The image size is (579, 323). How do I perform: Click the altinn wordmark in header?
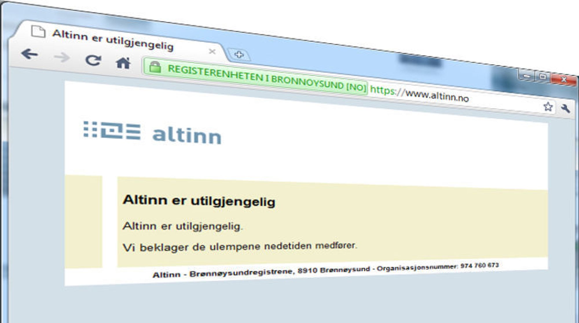pyautogui.click(x=187, y=135)
